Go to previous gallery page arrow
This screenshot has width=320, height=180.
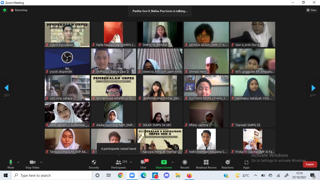(6, 88)
